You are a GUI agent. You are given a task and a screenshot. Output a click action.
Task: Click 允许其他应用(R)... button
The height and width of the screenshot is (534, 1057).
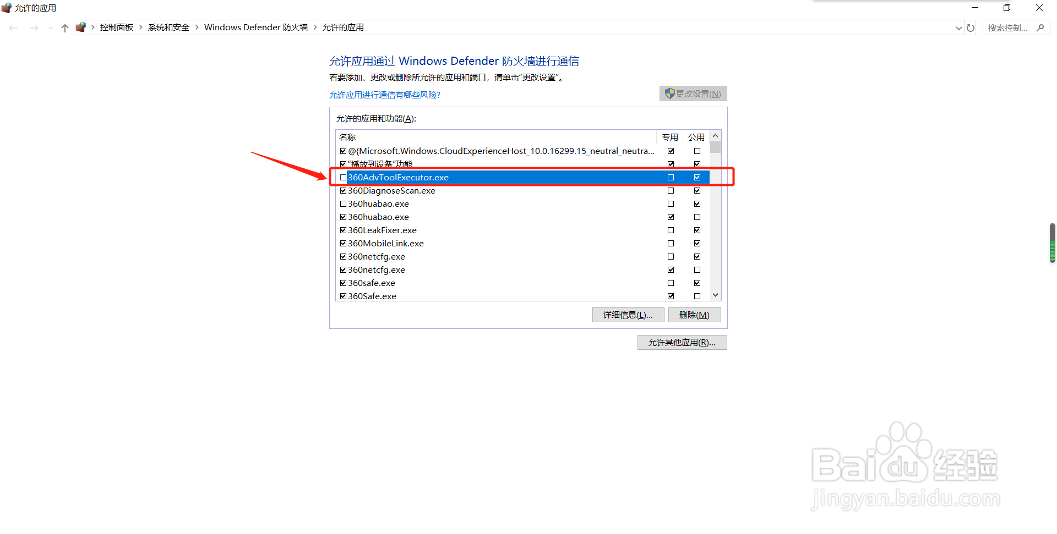pyautogui.click(x=682, y=343)
